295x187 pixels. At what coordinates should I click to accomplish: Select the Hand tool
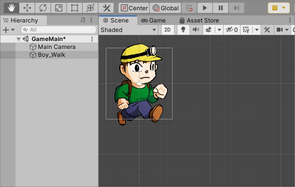[11, 8]
